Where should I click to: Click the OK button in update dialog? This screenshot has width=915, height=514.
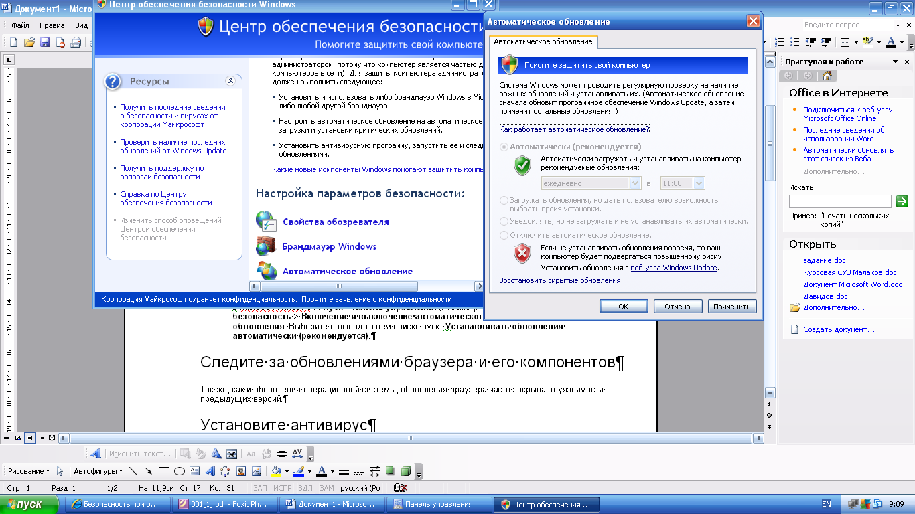click(623, 307)
